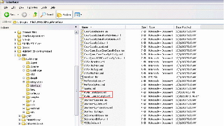Select the interface folder in tree
The width and height of the screenshot is (224, 126).
pyautogui.click(x=34, y=86)
